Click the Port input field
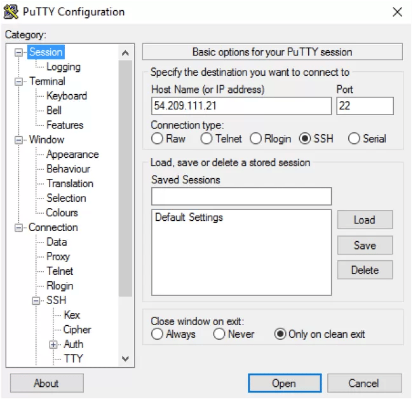This screenshot has height=399, width=413. [365, 106]
